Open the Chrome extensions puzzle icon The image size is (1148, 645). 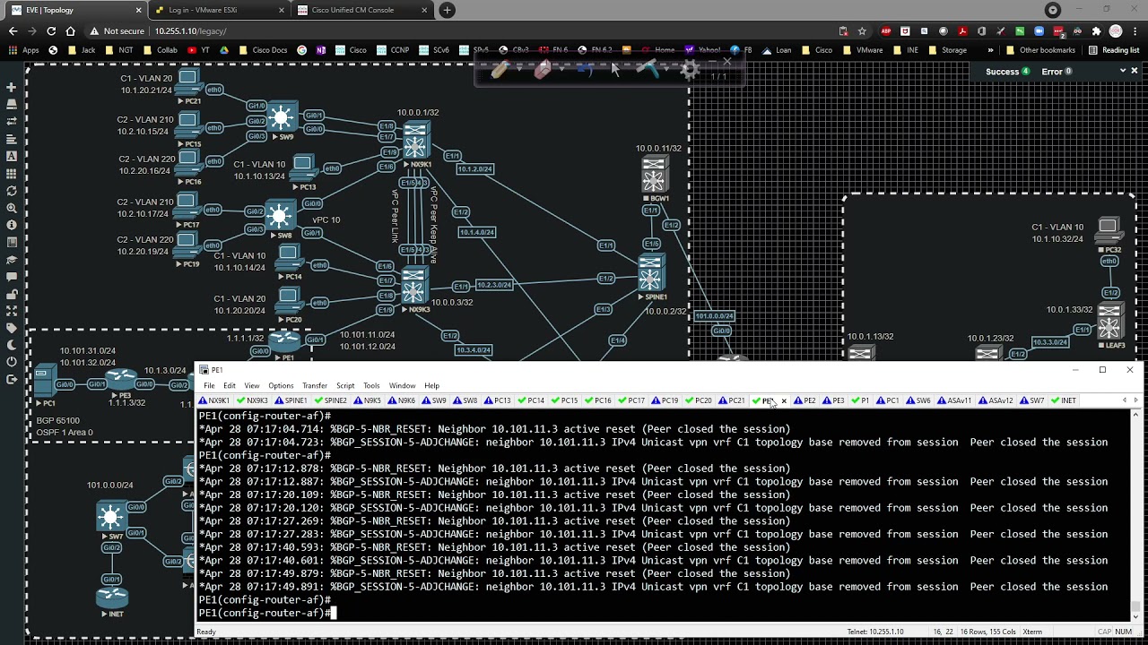(x=1096, y=30)
